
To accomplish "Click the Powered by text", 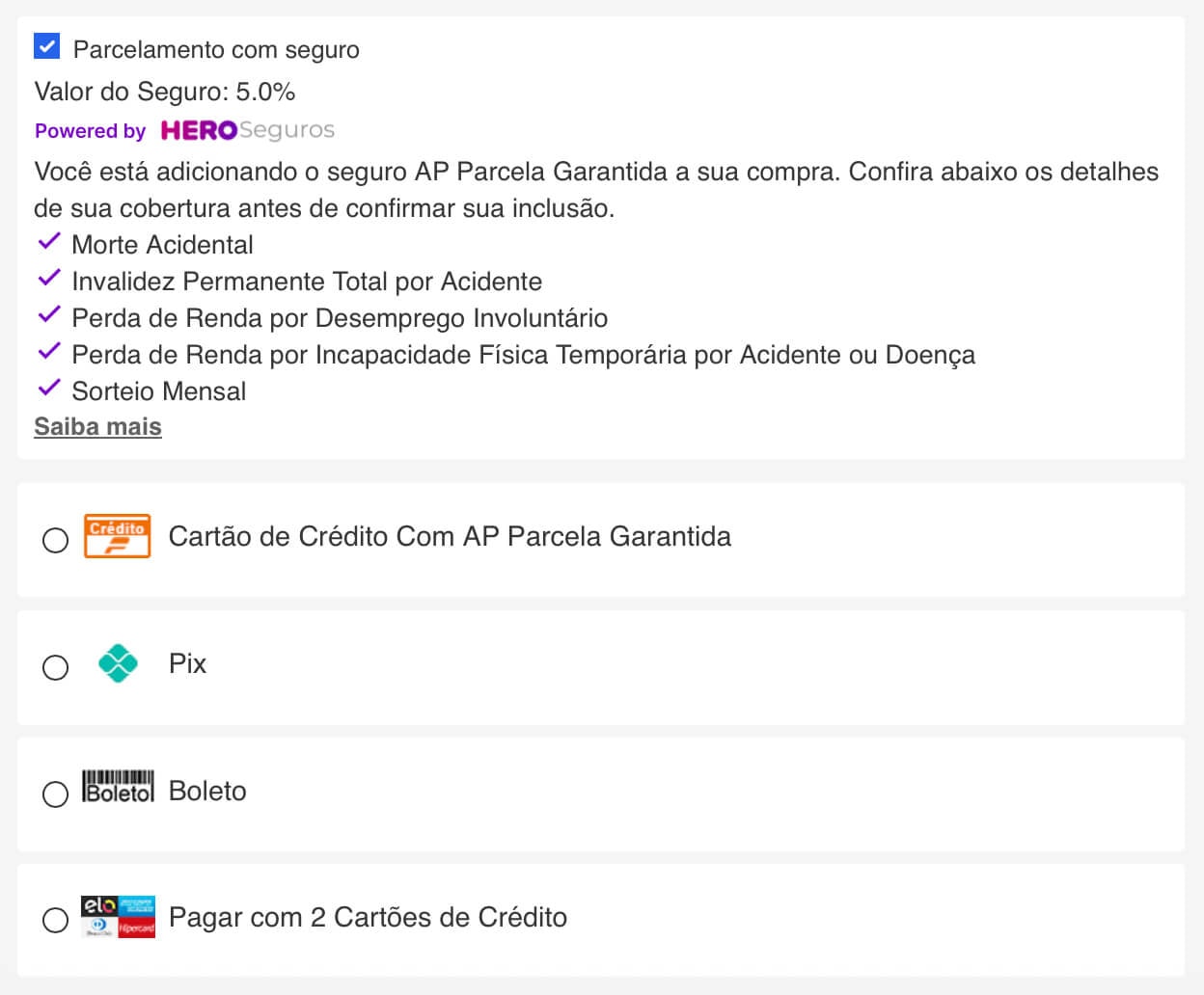I will tap(90, 131).
